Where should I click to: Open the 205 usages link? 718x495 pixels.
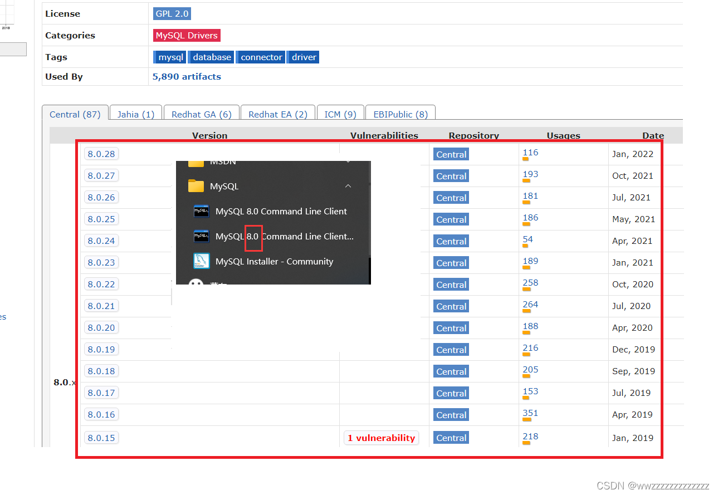pyautogui.click(x=530, y=370)
